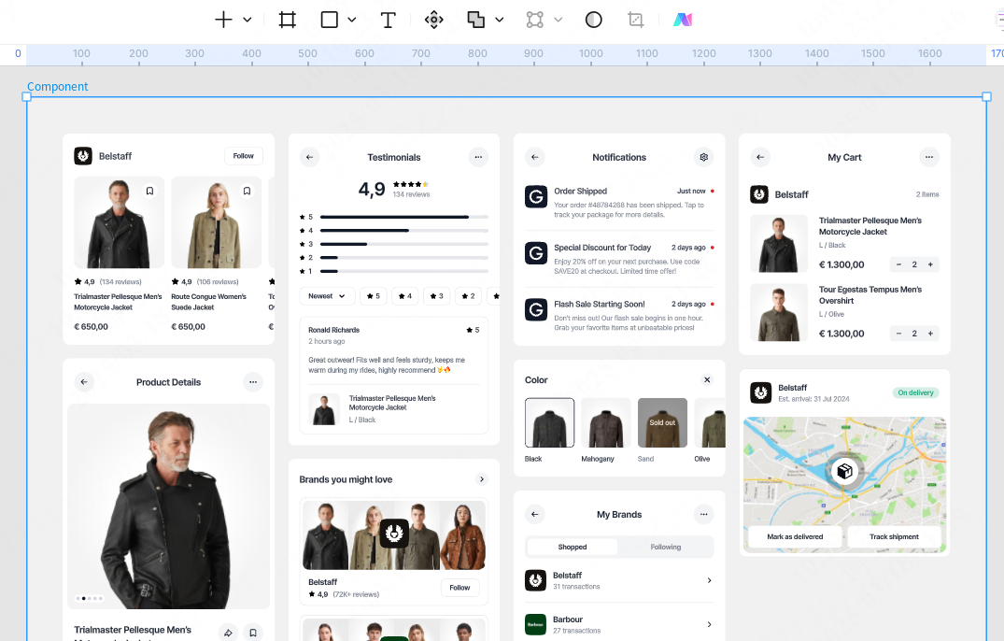This screenshot has width=1004, height=641.
Task: Expand Brands you might love arrow
Action: (482, 479)
